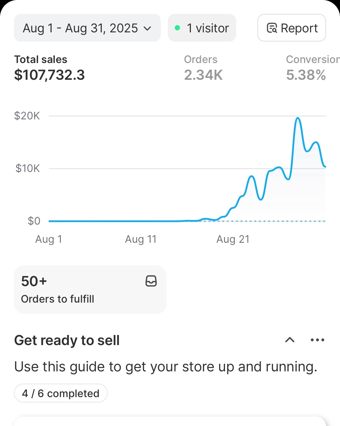Click the Aug 11 label on the chart axis
Viewport: 340px width, 426px height.
coord(141,239)
